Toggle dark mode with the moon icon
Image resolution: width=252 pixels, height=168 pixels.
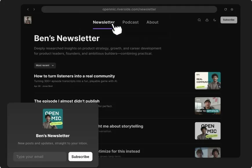click(x=215, y=20)
